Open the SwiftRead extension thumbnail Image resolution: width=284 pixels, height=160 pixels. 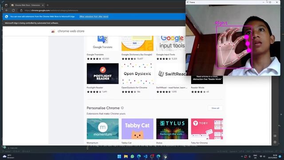click(x=171, y=73)
